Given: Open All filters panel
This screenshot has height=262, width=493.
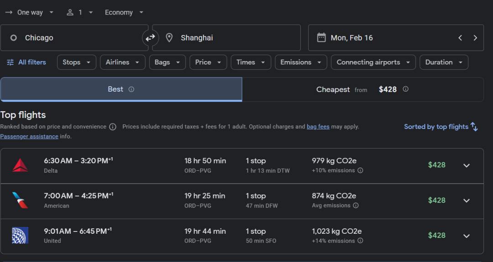Looking at the screenshot, I should click(26, 62).
